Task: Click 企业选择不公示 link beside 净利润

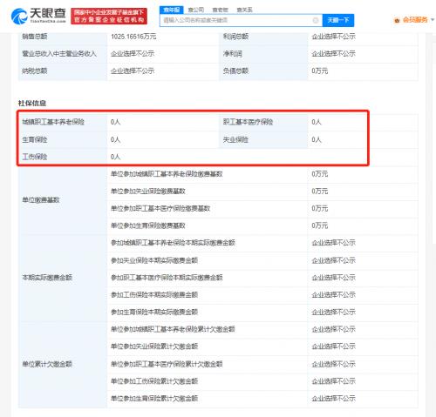Action: [x=333, y=54]
